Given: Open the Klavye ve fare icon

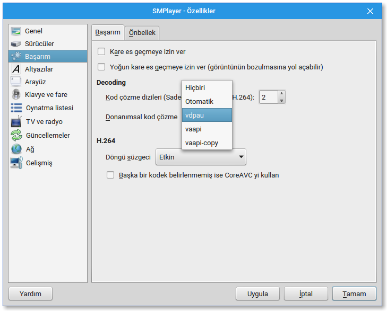Looking at the screenshot, I should tap(16, 94).
